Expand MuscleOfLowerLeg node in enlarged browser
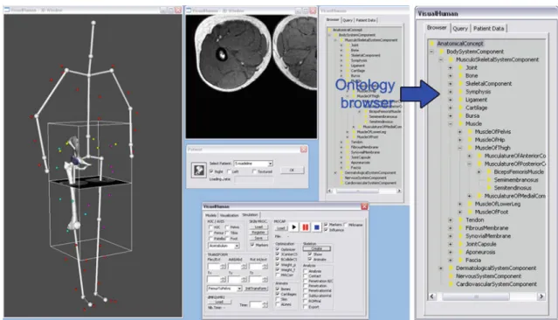This screenshot has height=320, width=558. (x=460, y=204)
